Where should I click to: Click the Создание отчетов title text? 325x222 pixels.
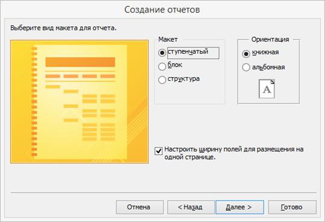click(162, 10)
